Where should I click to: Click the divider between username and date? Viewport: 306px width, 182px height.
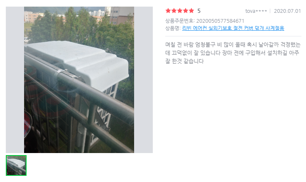(x=270, y=11)
